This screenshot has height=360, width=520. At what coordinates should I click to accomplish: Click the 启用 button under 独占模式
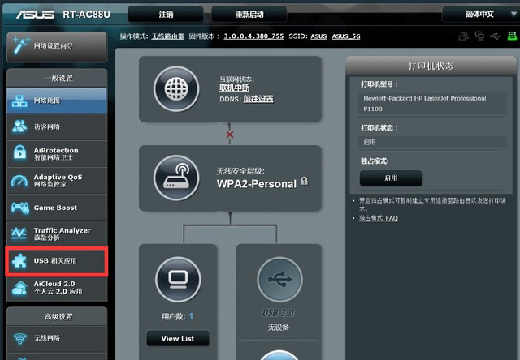[x=391, y=178]
